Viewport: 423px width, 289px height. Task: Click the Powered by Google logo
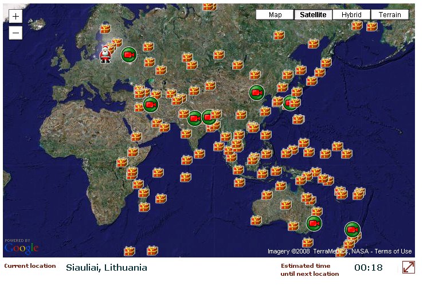pyautogui.click(x=22, y=247)
